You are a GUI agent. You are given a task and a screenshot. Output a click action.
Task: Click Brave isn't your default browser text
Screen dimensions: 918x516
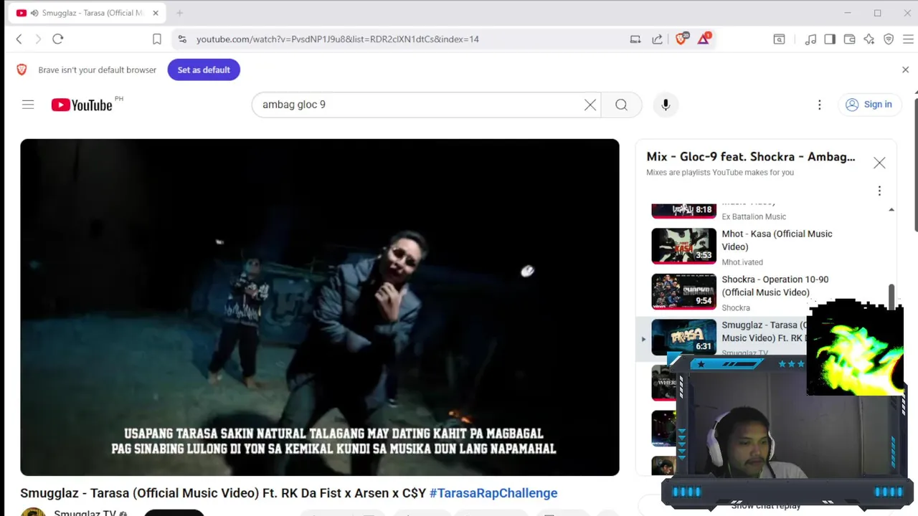pos(97,70)
